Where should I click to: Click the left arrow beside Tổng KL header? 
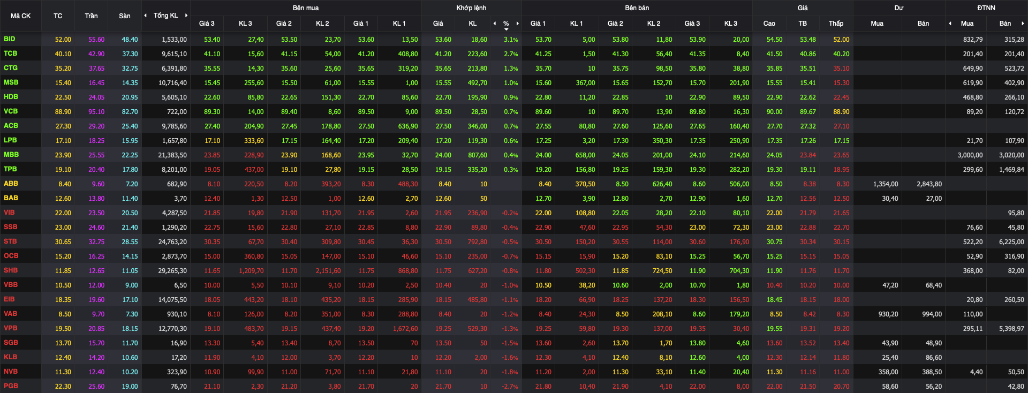(x=146, y=16)
